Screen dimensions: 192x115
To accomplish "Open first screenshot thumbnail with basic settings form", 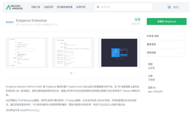I will [27, 53].
